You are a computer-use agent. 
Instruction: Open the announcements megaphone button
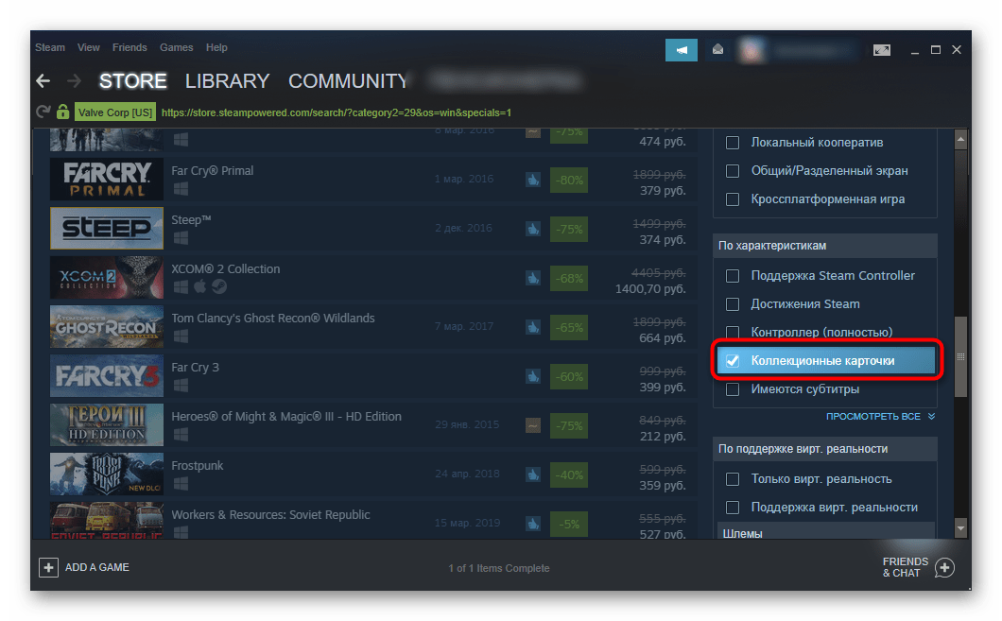pos(682,50)
